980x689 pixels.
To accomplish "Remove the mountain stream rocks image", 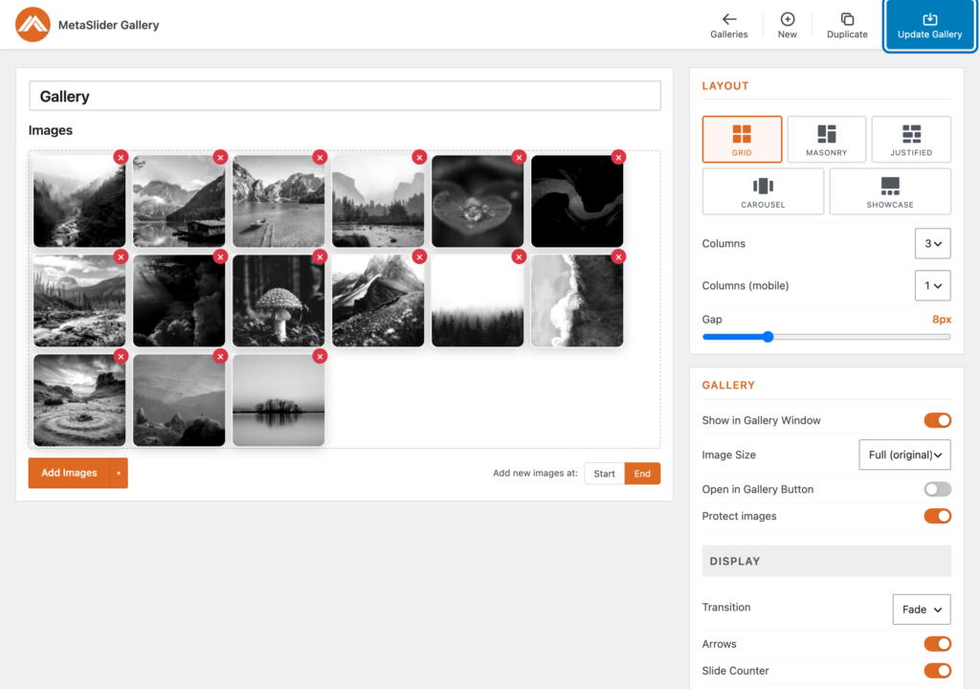I will pos(121,257).
